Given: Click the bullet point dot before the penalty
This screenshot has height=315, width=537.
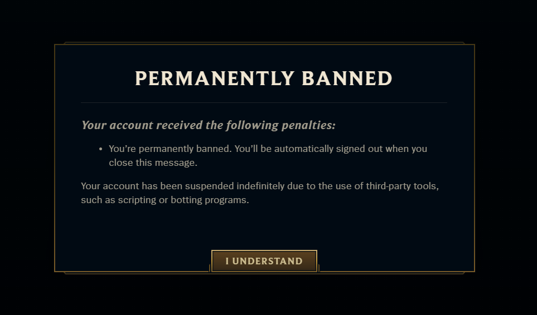Looking at the screenshot, I should (101, 149).
